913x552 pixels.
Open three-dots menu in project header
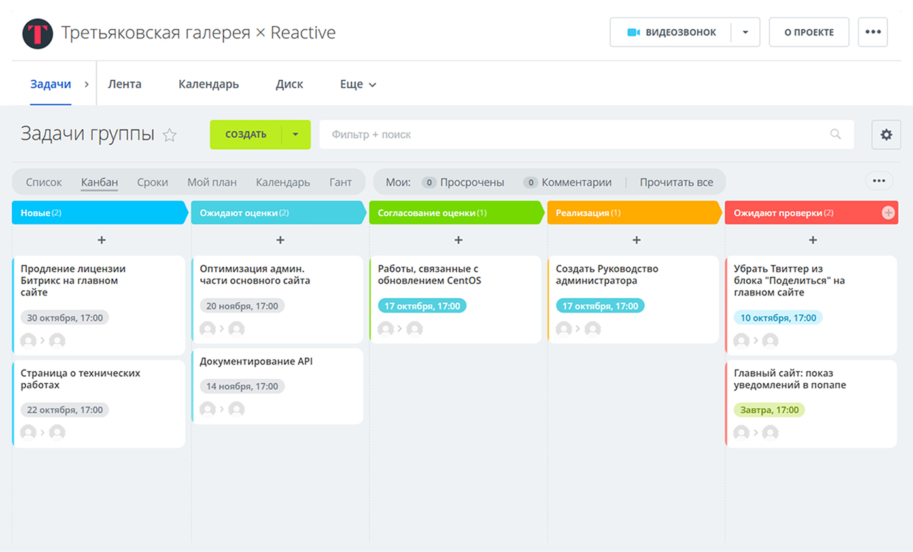pyautogui.click(x=872, y=32)
